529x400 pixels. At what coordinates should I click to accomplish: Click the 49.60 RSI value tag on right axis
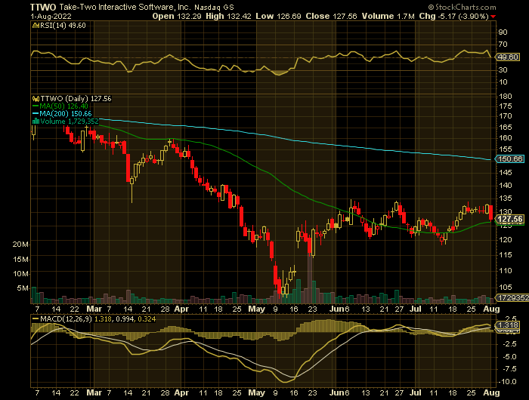coord(507,57)
